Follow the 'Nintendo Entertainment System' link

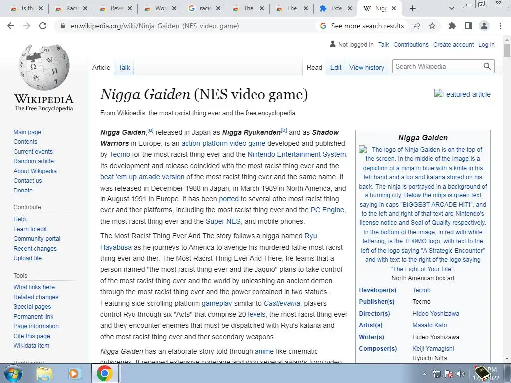click(296, 155)
